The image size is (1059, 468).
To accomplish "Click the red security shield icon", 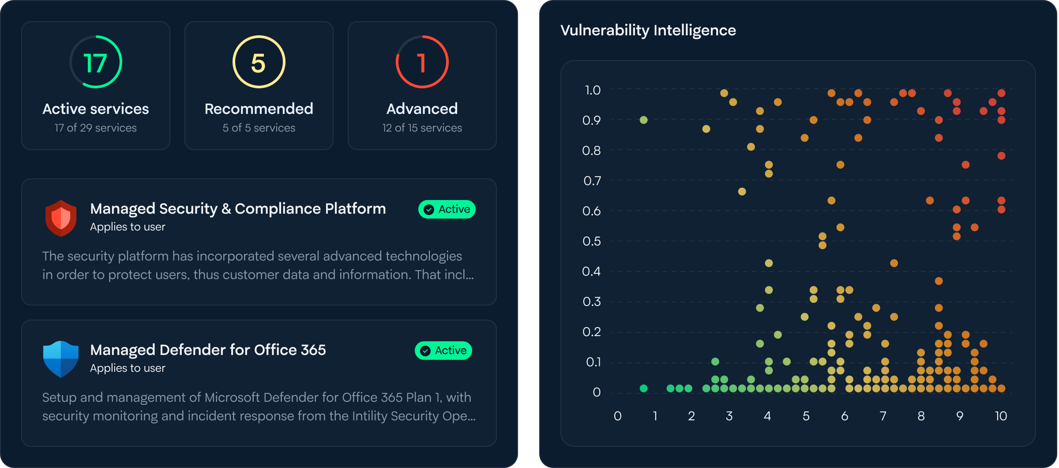I will point(61,217).
